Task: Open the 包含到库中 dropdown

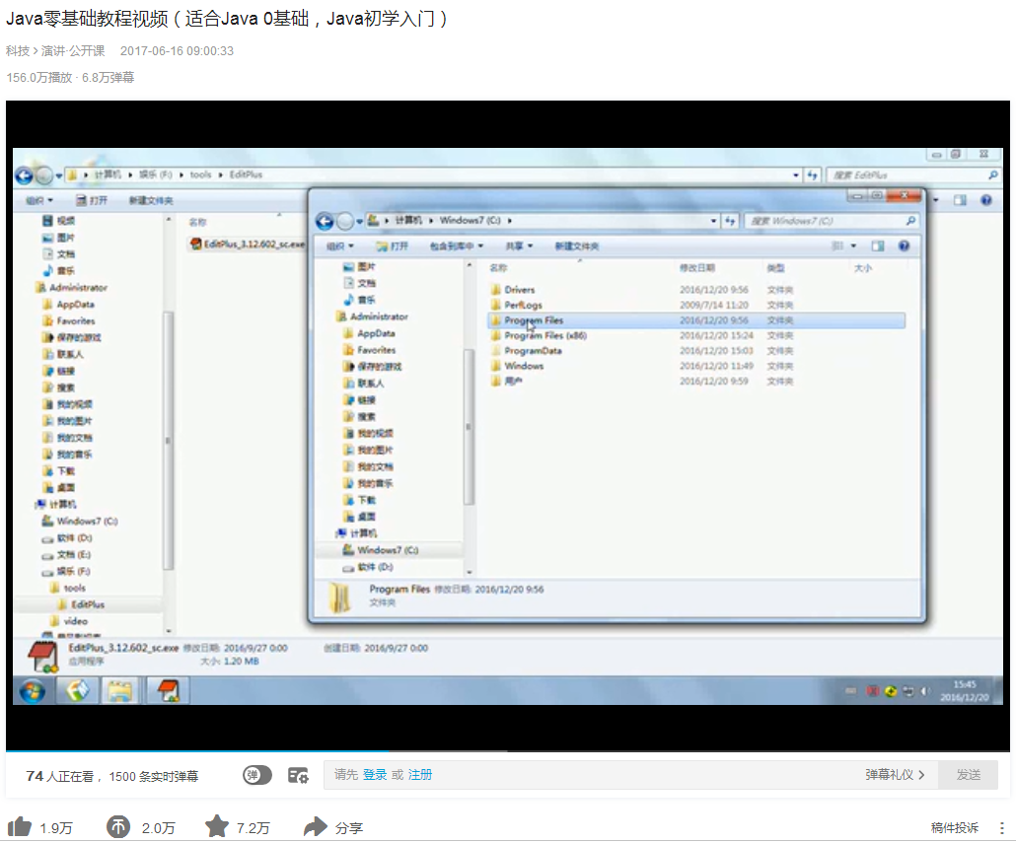Action: (x=457, y=246)
